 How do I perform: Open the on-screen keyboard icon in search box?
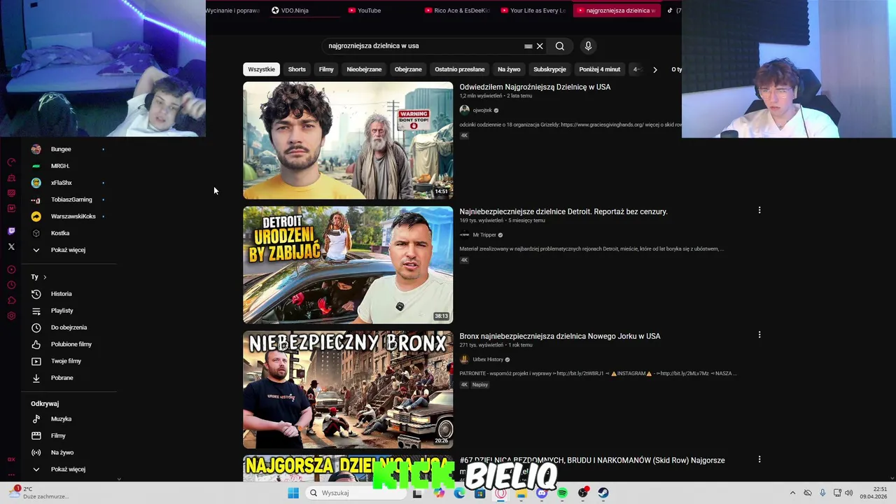[x=528, y=46]
